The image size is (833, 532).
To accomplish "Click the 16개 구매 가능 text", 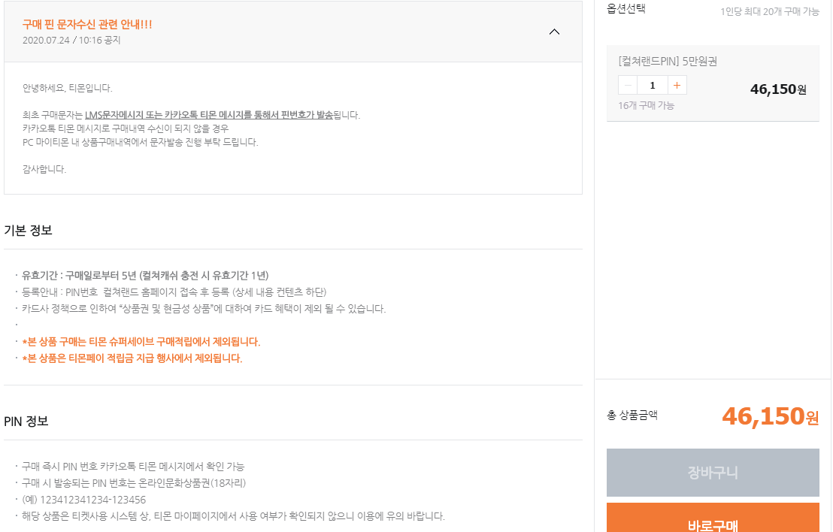I will point(646,105).
